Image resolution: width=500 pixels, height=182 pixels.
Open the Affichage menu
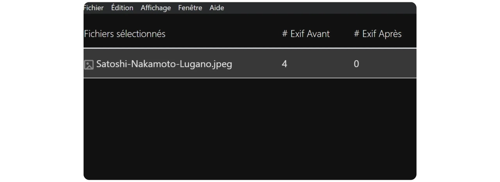click(x=155, y=8)
